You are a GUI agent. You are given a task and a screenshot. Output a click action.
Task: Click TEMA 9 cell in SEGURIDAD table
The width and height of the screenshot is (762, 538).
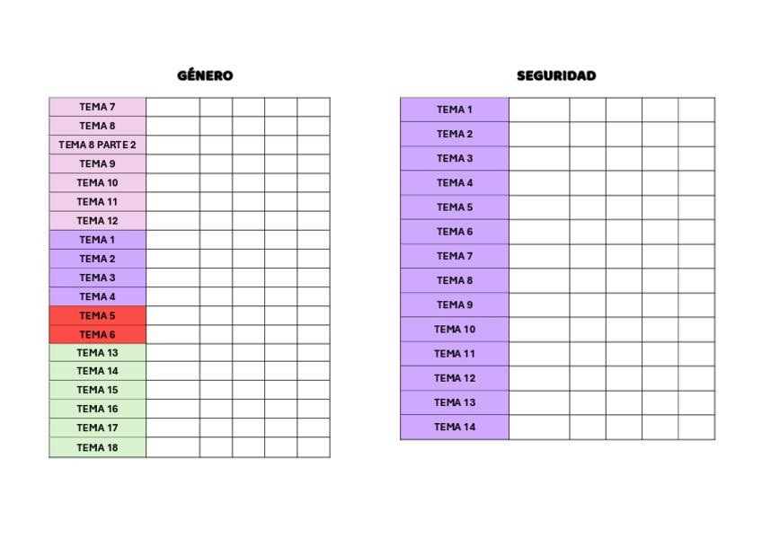(455, 304)
